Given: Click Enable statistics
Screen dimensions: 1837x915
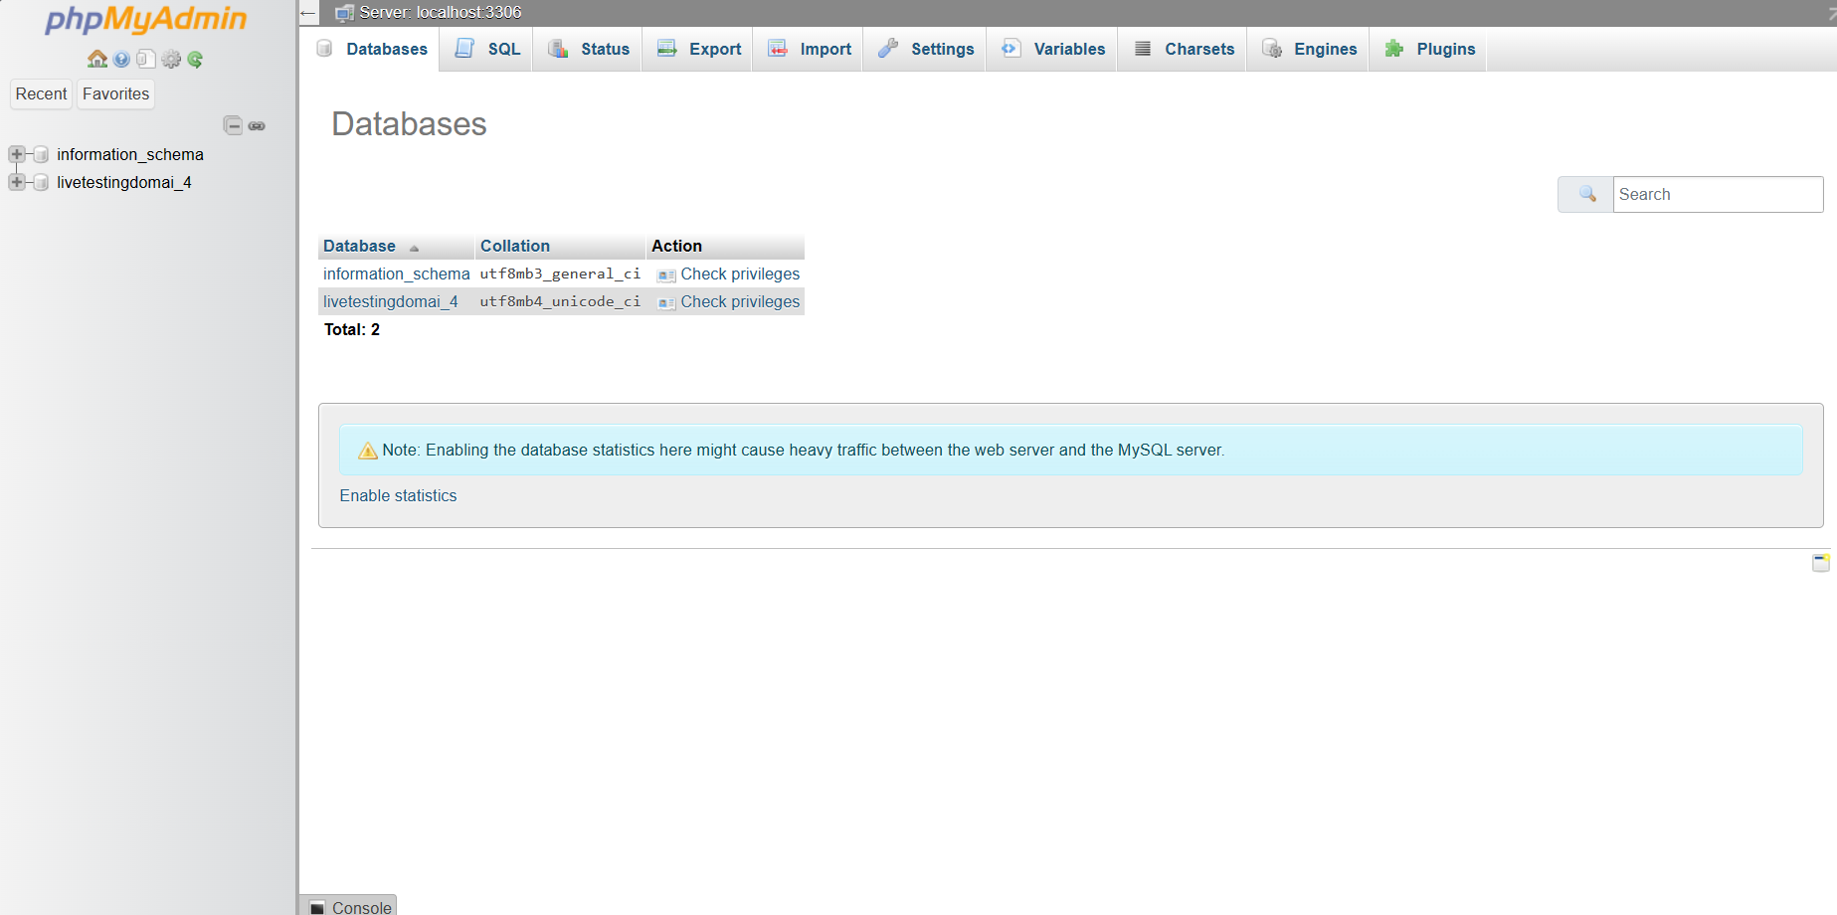Looking at the screenshot, I should [x=398, y=494].
